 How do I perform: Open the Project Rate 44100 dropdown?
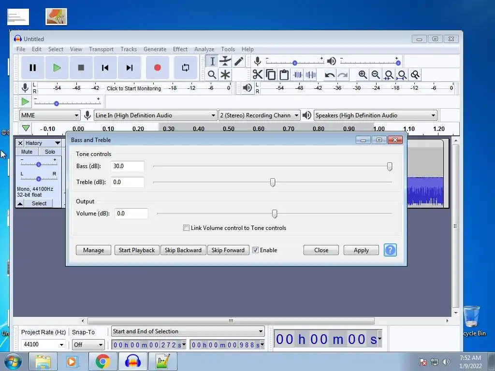click(43, 344)
